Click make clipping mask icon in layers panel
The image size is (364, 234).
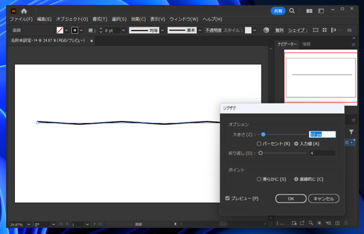click(x=319, y=223)
